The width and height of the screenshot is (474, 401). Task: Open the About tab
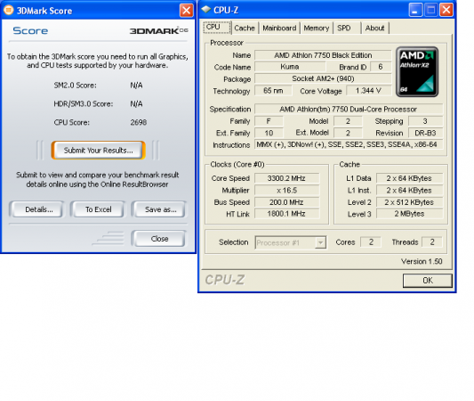pos(375,29)
